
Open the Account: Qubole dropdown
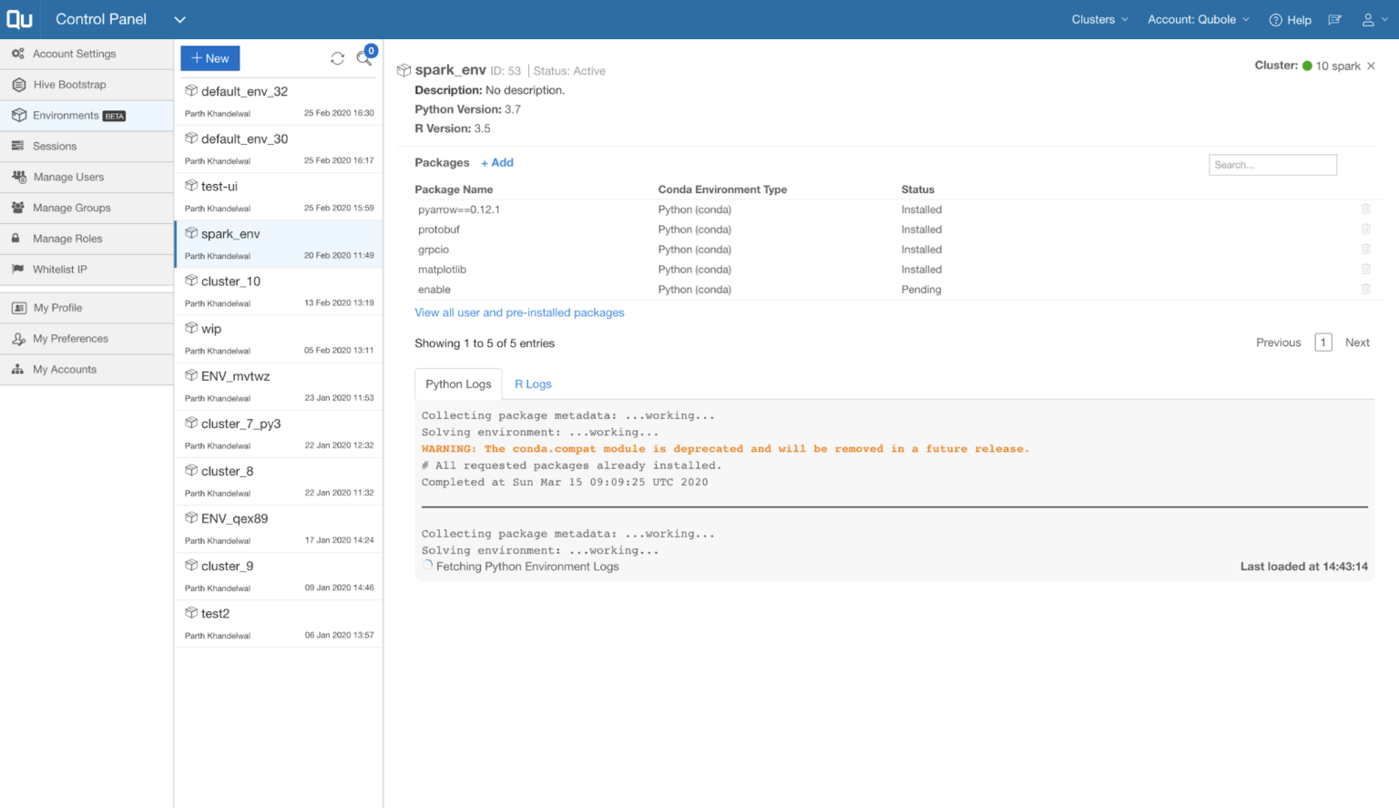pyautogui.click(x=1198, y=19)
